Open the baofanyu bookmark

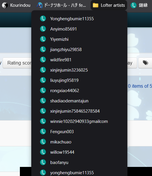pos(79,163)
